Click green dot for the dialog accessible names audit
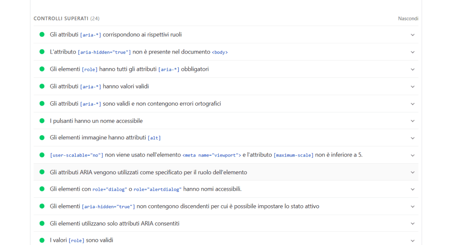This screenshot has width=454, height=245. point(42,189)
